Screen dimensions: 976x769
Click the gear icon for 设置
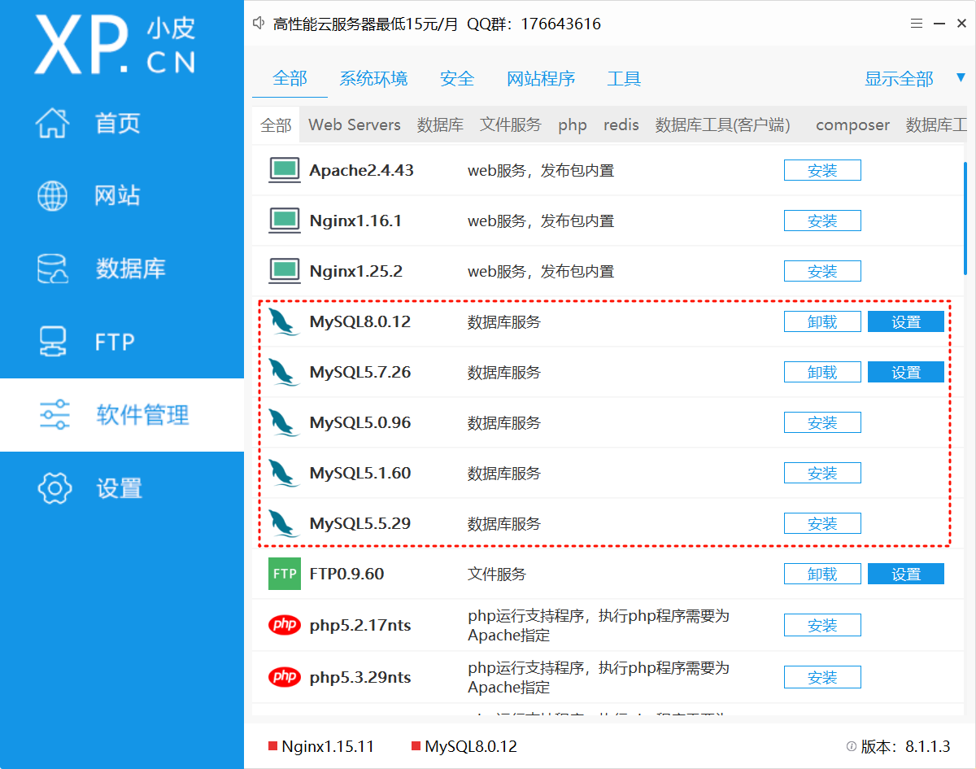pos(54,488)
